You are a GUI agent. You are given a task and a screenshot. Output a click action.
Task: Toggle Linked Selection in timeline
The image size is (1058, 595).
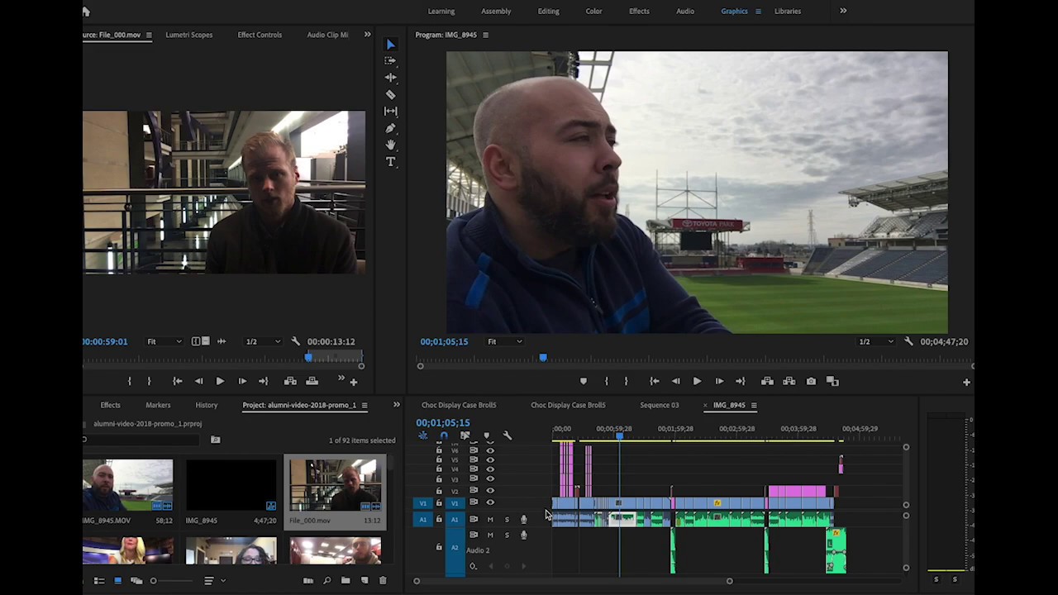point(465,436)
